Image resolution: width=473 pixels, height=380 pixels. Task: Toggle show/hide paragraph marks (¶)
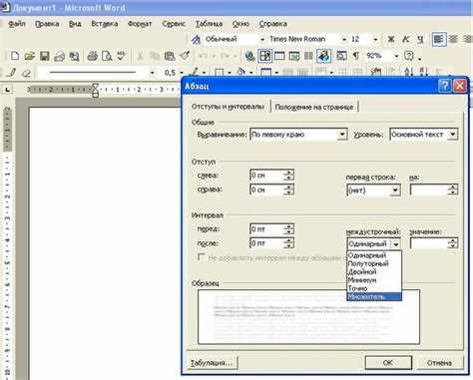click(x=356, y=56)
